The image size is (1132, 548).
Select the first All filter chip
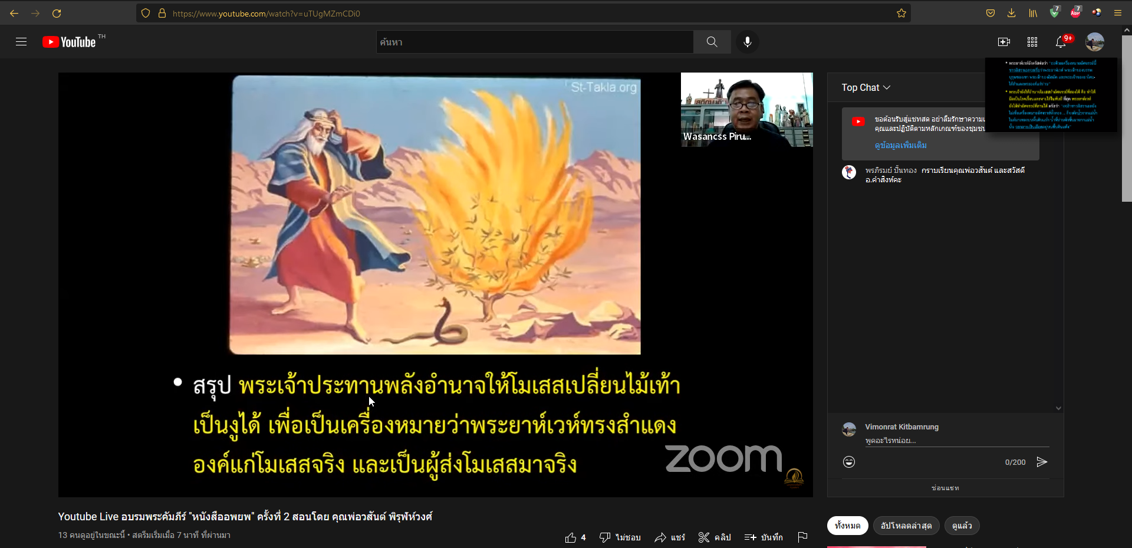click(847, 526)
